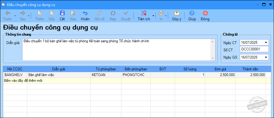Open the Giúp help icon
274x118 pixels.
pos(192,13)
